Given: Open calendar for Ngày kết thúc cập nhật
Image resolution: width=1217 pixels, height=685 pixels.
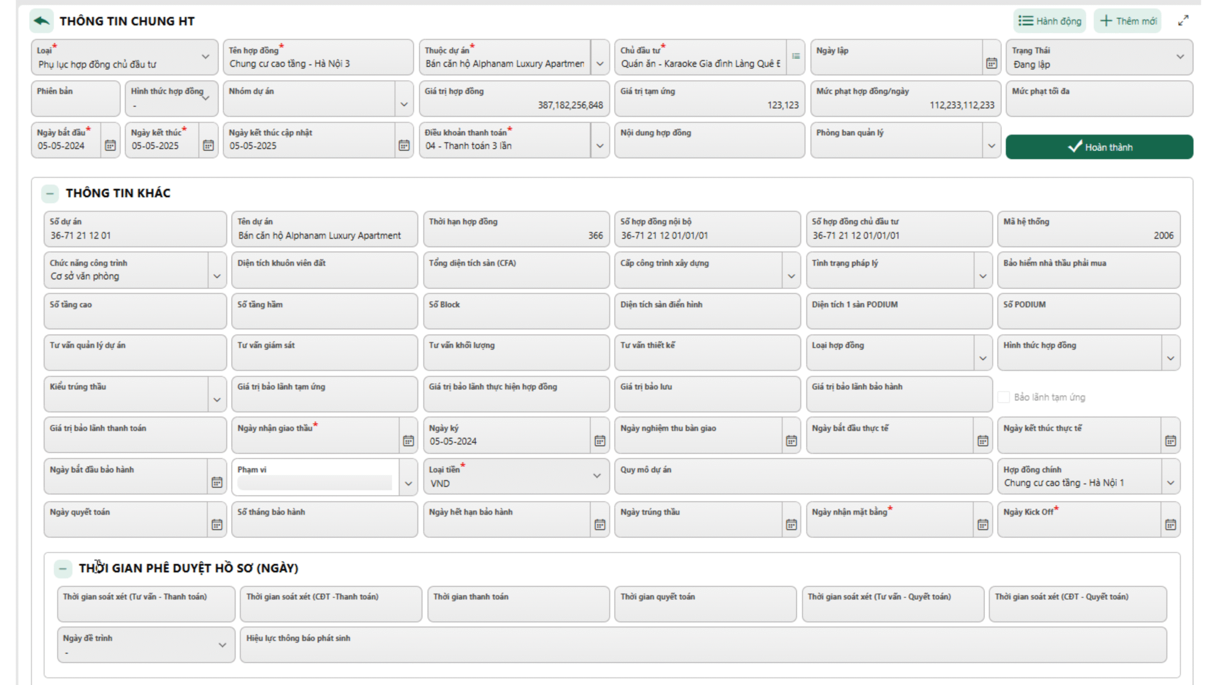Looking at the screenshot, I should tap(404, 146).
